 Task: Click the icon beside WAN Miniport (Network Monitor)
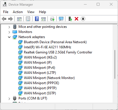(x=20, y=78)
